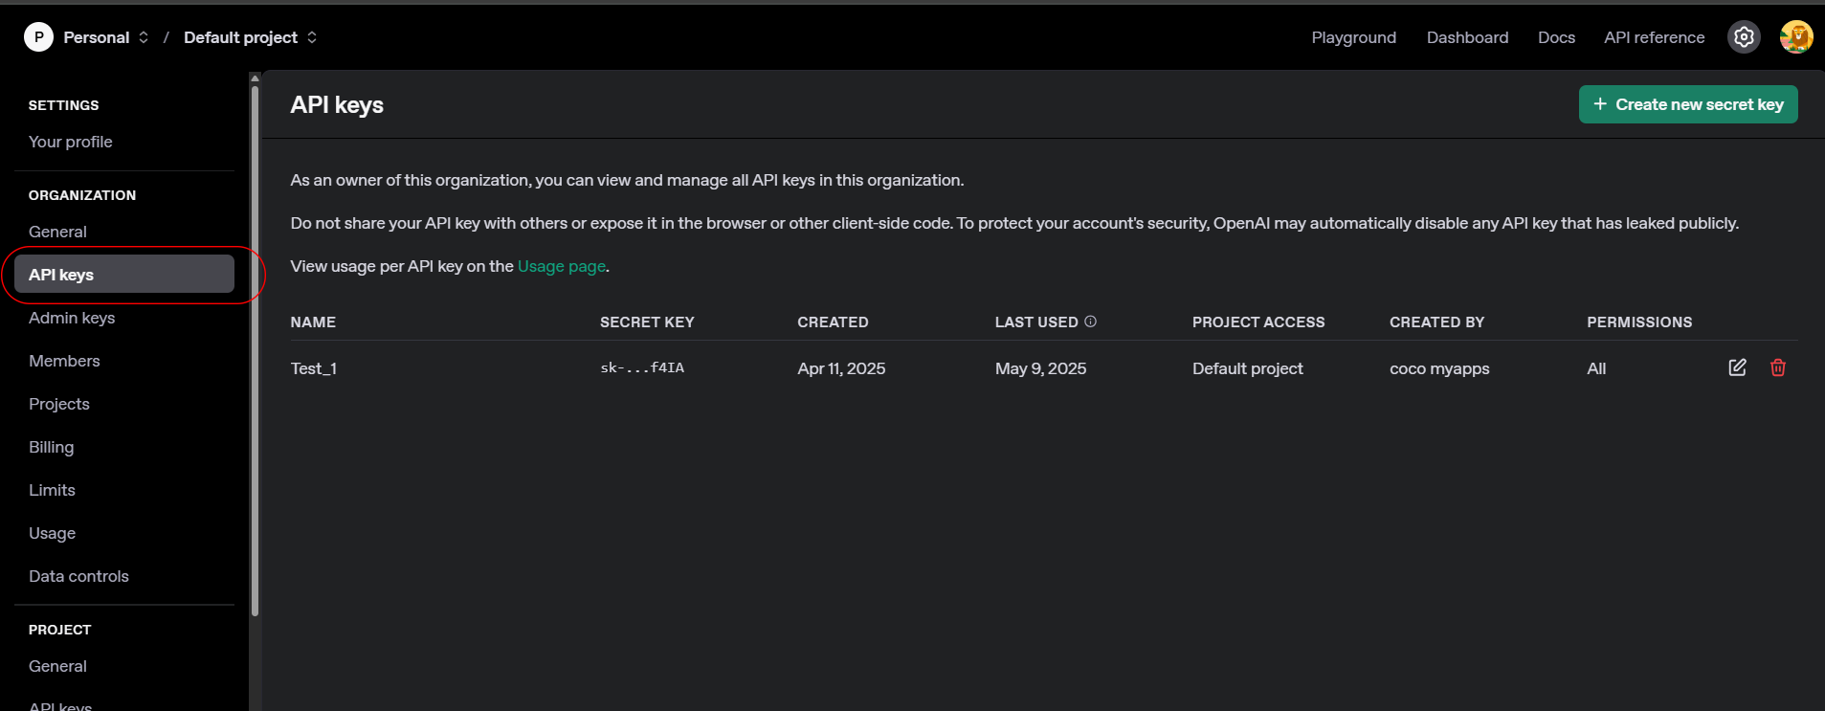1825x711 pixels.
Task: Follow the Usage page link
Action: 562,266
